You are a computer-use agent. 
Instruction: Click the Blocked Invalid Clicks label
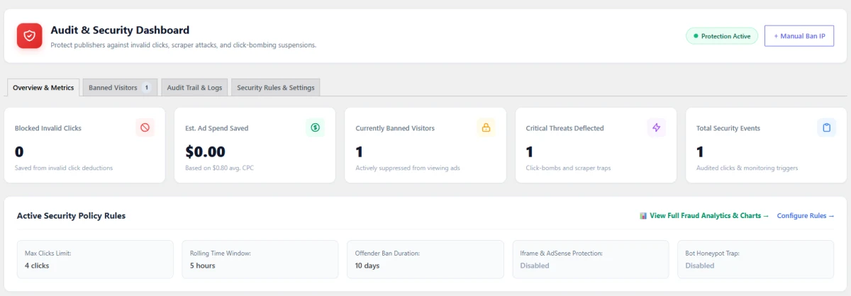coord(48,128)
